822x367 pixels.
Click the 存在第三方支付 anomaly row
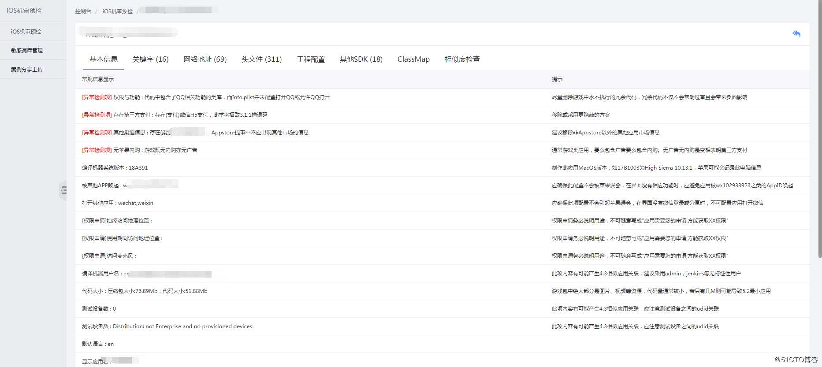click(x=442, y=115)
